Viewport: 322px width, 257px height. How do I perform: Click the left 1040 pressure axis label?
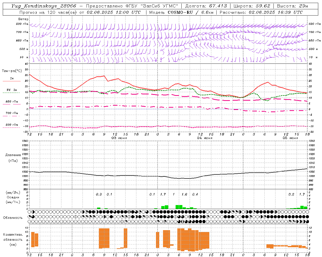tap(25, 141)
